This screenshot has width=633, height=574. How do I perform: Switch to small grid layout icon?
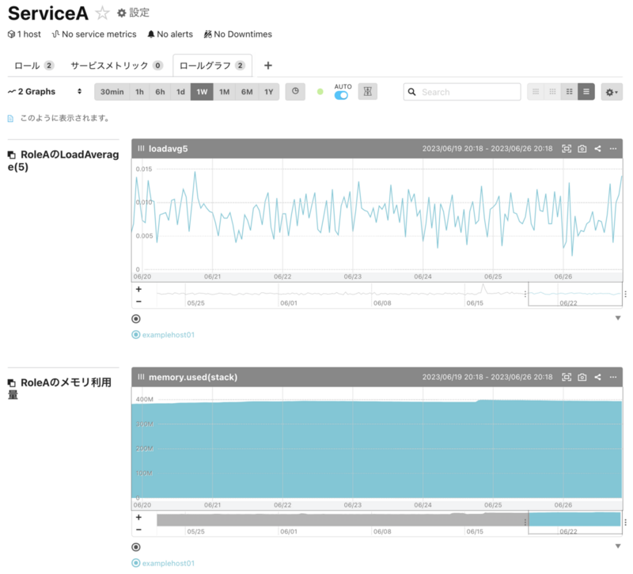(552, 92)
